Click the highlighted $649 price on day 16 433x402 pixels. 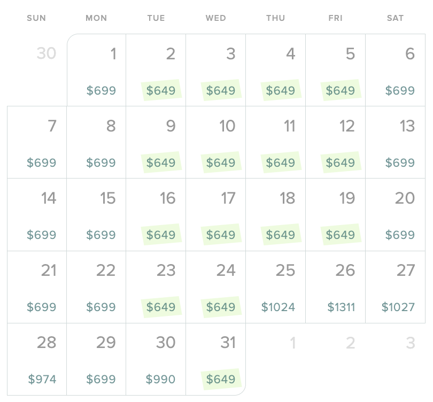coord(161,235)
